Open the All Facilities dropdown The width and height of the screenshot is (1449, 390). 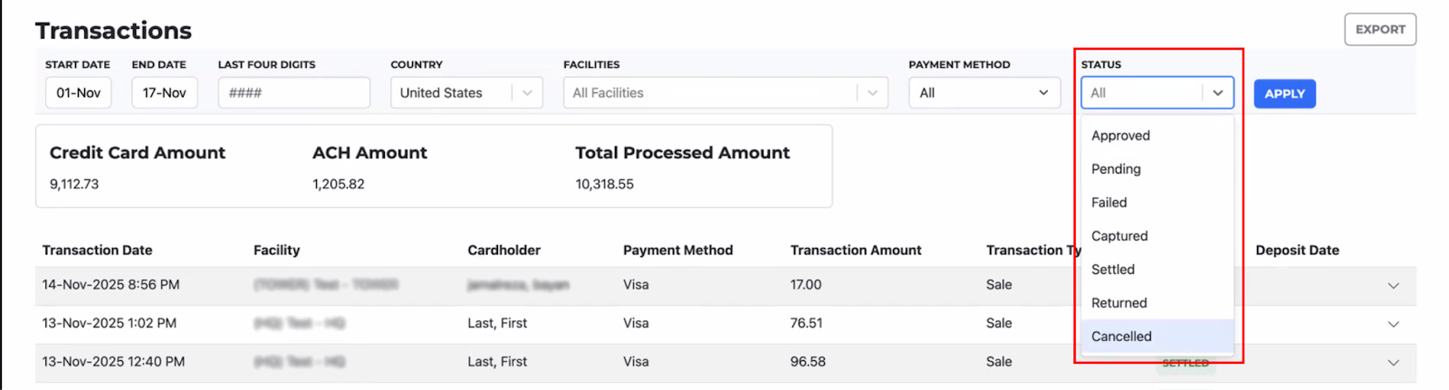click(724, 93)
